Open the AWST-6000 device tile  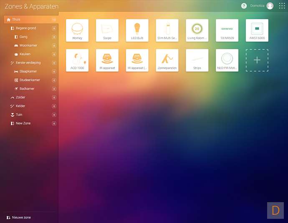pos(257,30)
